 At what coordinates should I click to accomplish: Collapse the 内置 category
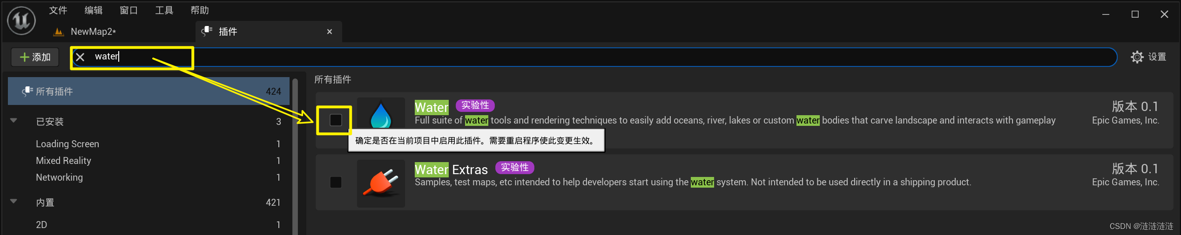point(13,202)
